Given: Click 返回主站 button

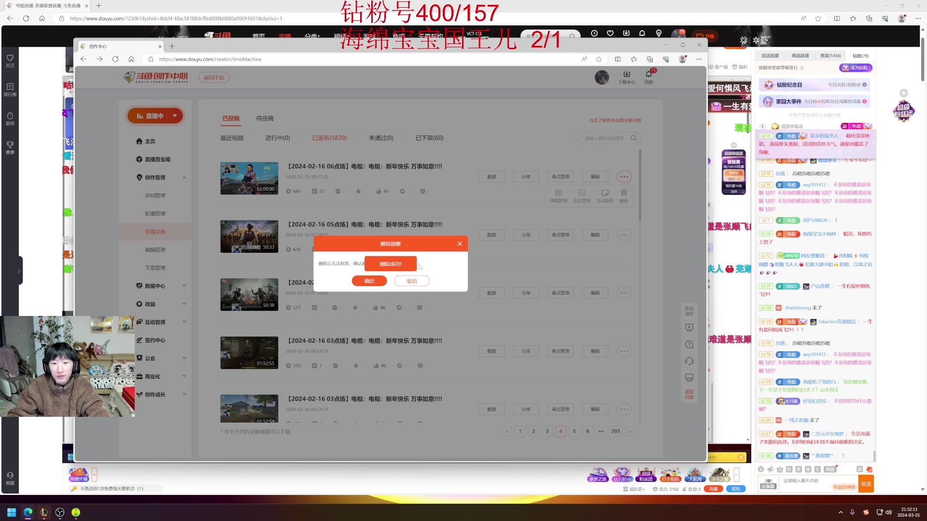Looking at the screenshot, I should [214, 77].
